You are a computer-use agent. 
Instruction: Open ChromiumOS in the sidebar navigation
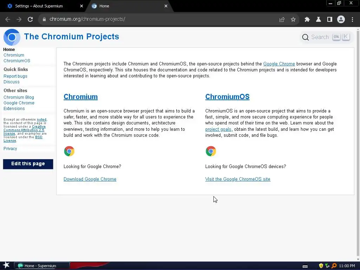point(17,61)
